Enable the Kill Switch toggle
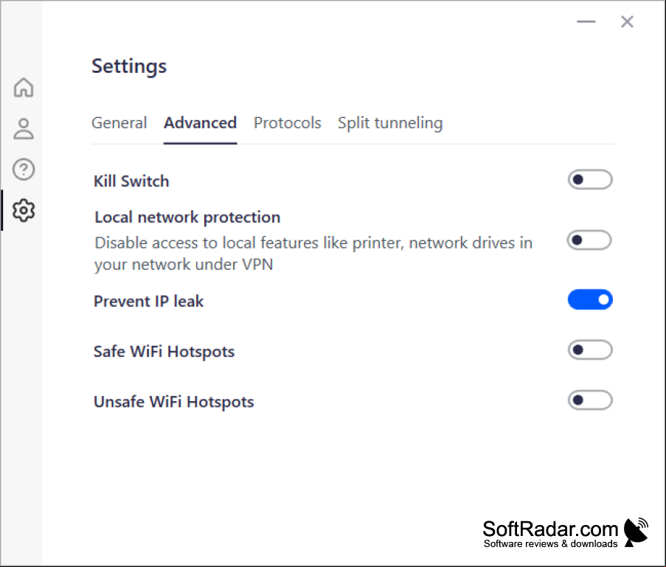Viewport: 666px width, 567px height. pyautogui.click(x=590, y=180)
